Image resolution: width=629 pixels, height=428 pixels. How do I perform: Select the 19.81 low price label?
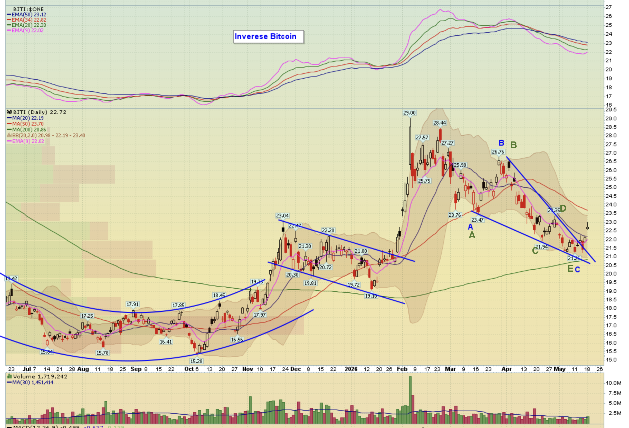click(x=310, y=283)
